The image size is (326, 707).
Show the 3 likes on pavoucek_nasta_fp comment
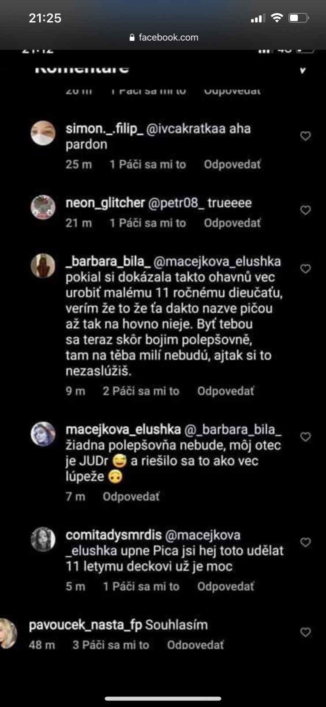coord(111,645)
